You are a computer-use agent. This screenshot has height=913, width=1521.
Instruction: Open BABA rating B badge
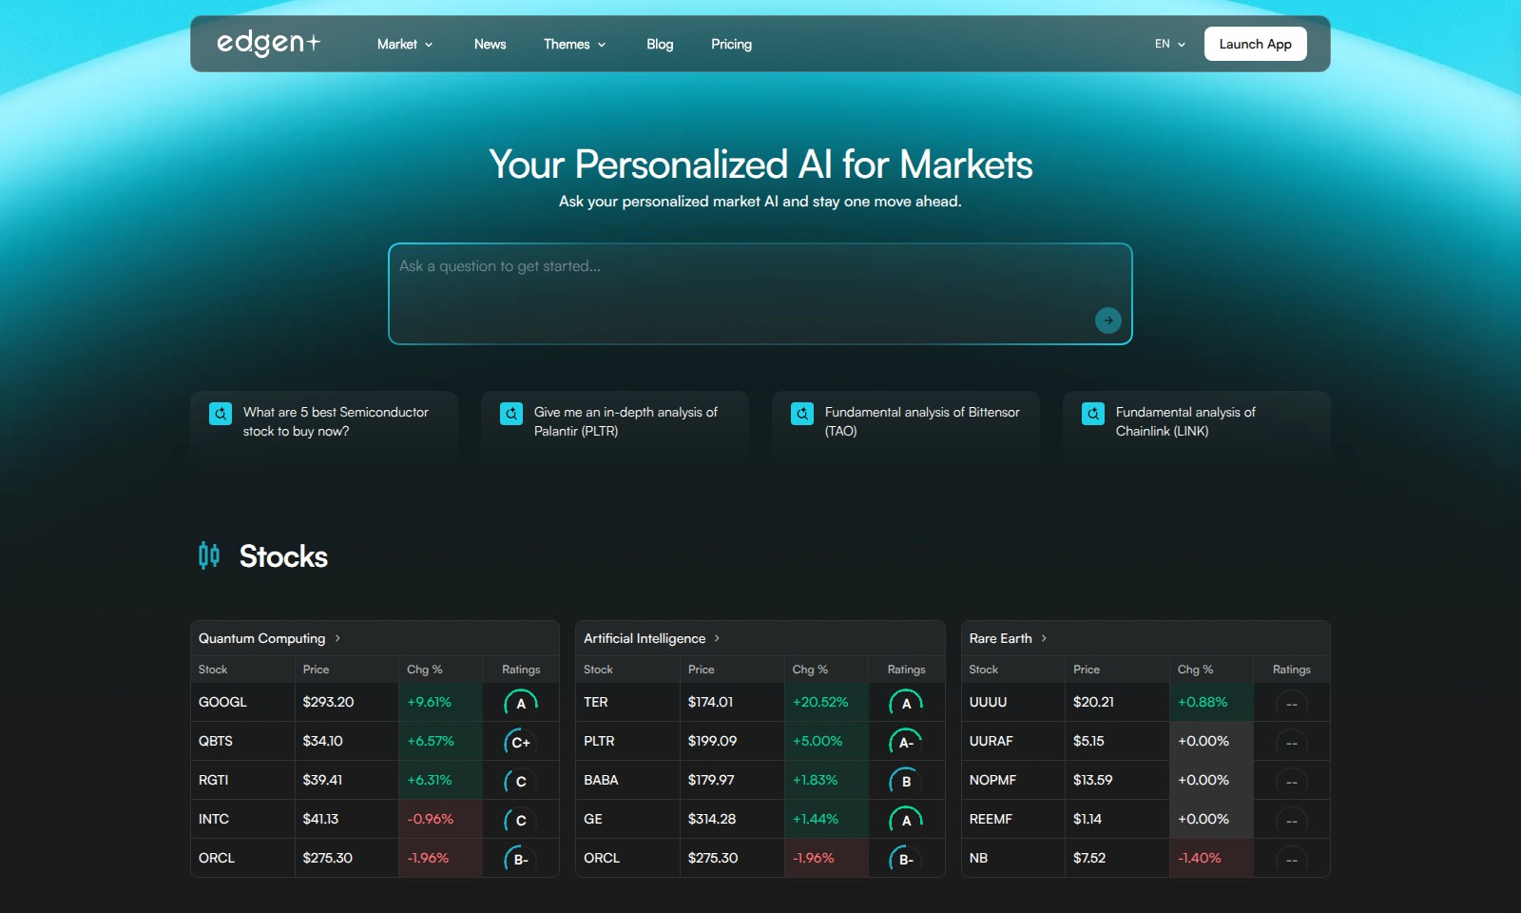[906, 782]
